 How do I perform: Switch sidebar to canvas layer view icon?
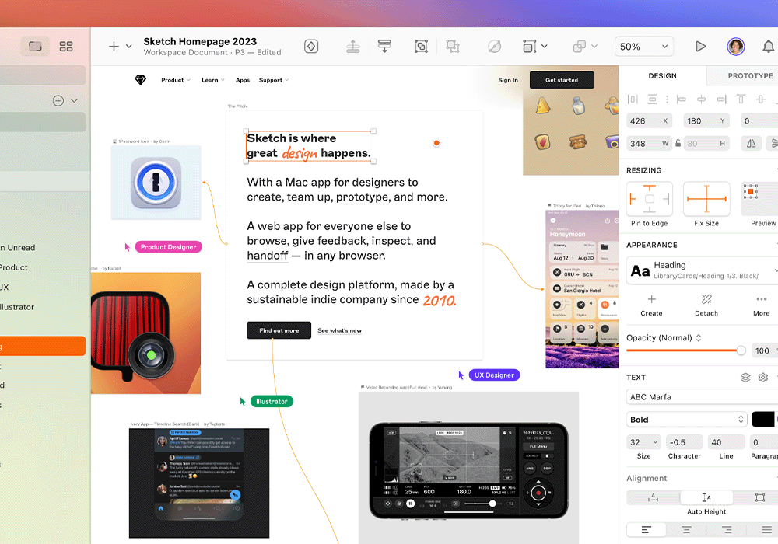(35, 47)
